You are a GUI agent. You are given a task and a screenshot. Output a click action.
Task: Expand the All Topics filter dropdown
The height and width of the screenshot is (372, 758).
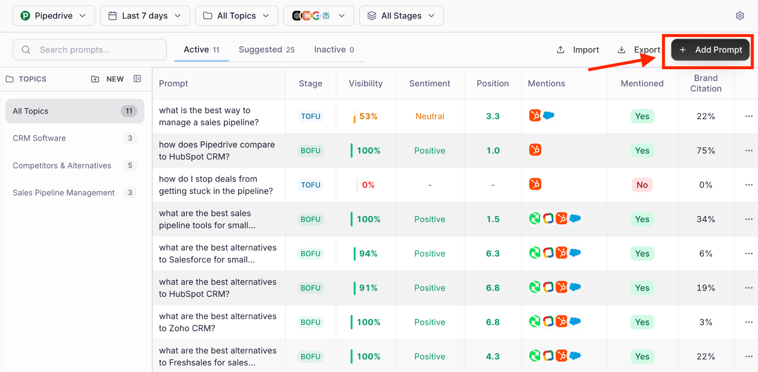(237, 16)
